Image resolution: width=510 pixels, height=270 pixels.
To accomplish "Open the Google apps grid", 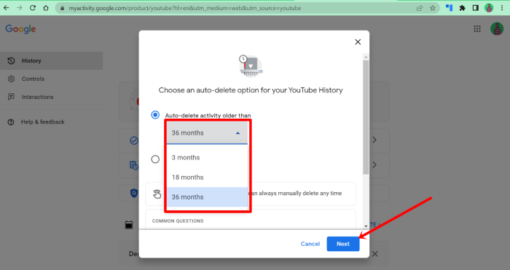I will 477,29.
